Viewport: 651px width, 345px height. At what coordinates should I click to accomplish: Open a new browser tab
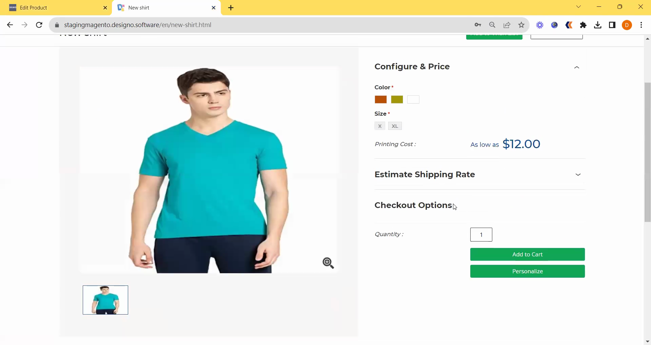[231, 8]
